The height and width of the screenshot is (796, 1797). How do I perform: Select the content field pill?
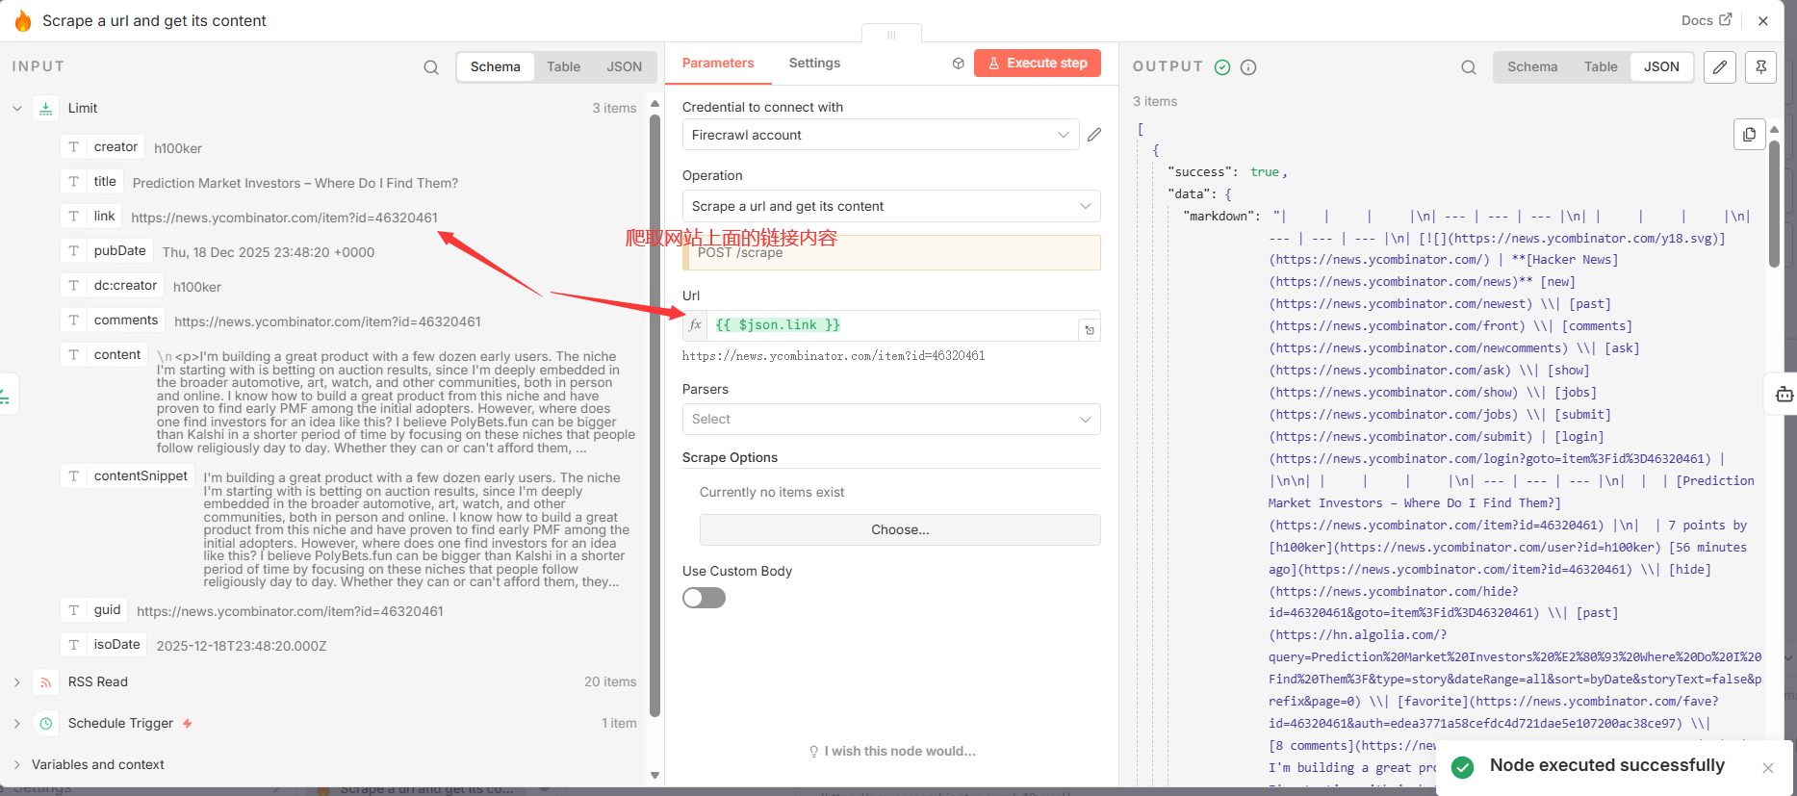tap(105, 354)
